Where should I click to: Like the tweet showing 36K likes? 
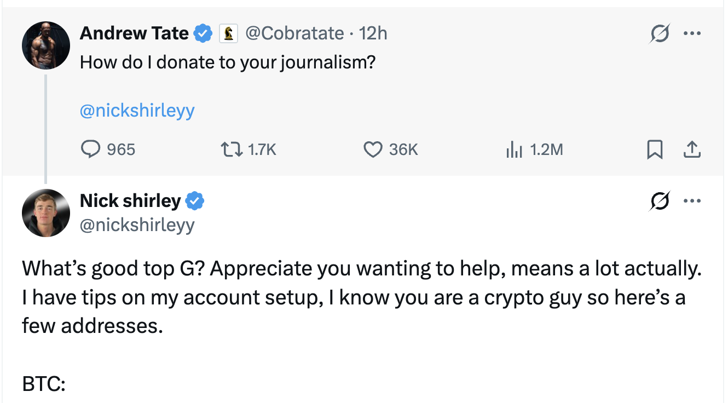click(373, 149)
